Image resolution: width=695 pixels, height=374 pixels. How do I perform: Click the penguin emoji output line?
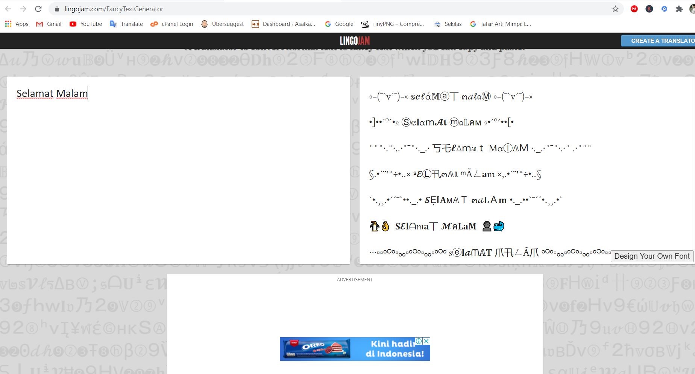tap(437, 226)
